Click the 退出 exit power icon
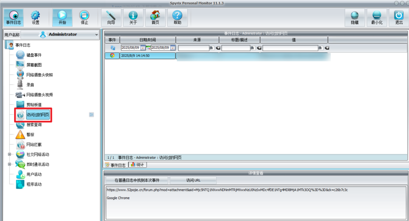 pyautogui.click(x=399, y=17)
